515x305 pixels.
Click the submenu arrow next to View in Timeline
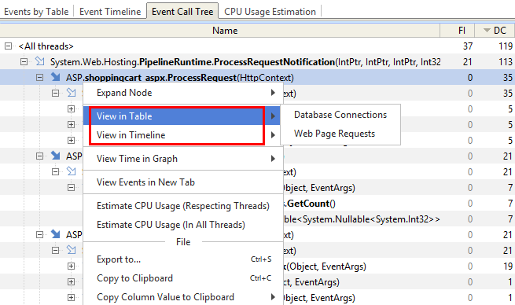pyautogui.click(x=273, y=135)
